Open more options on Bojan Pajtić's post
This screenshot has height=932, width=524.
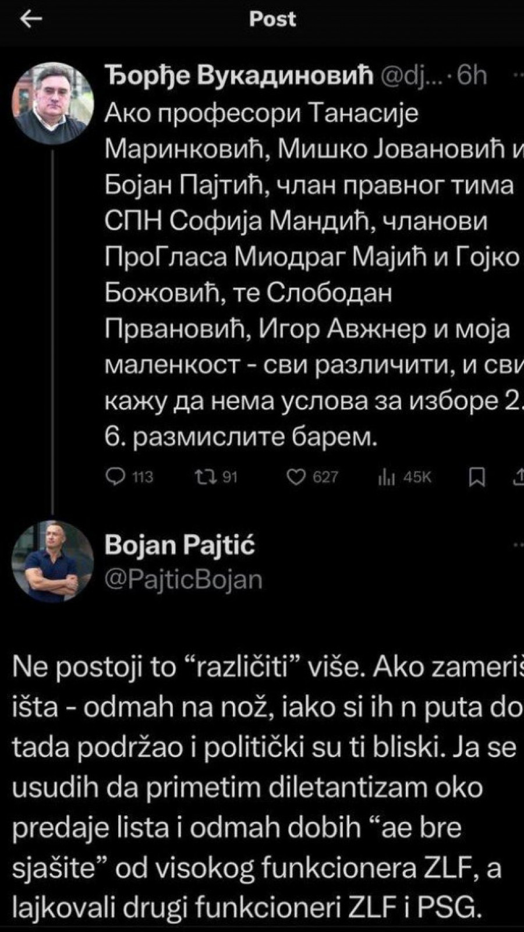click(x=517, y=545)
